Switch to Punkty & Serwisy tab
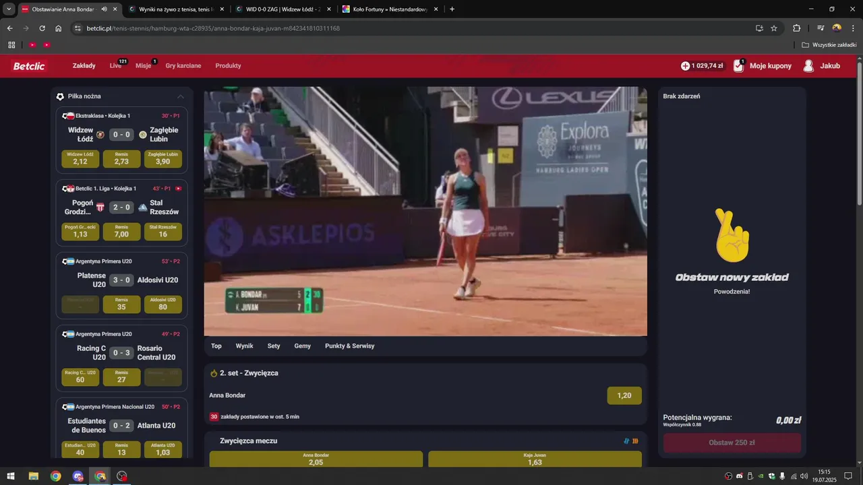This screenshot has height=485, width=863. [x=350, y=346]
